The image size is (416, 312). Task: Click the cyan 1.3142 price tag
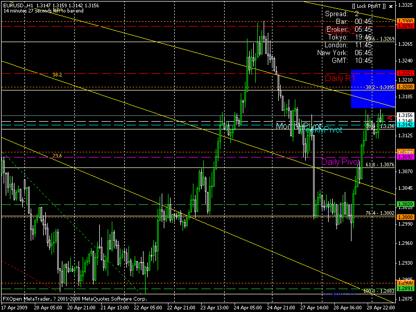pos(405,125)
